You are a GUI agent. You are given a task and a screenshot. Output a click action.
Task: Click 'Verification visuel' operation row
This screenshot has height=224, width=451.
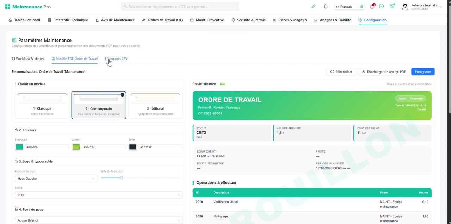pyautogui.click(x=312, y=204)
